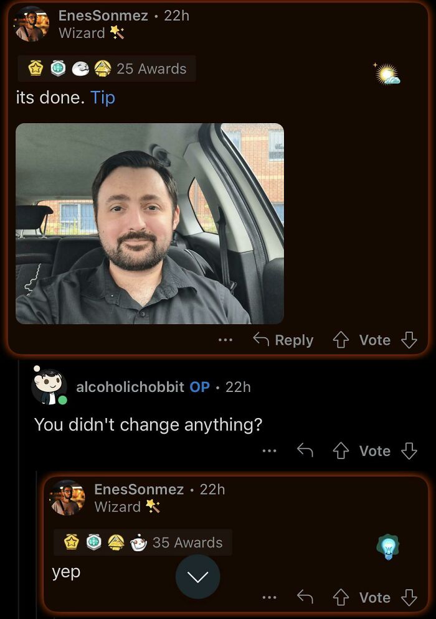
Task: Downvote the 'yep' comment
Action: point(408,597)
